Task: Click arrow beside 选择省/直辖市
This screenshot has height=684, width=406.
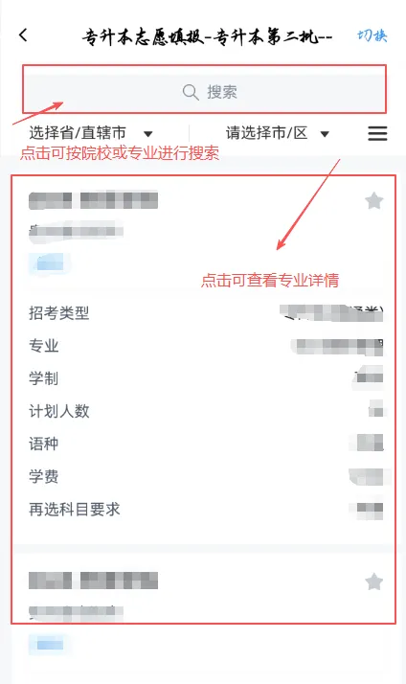Action: point(148,134)
